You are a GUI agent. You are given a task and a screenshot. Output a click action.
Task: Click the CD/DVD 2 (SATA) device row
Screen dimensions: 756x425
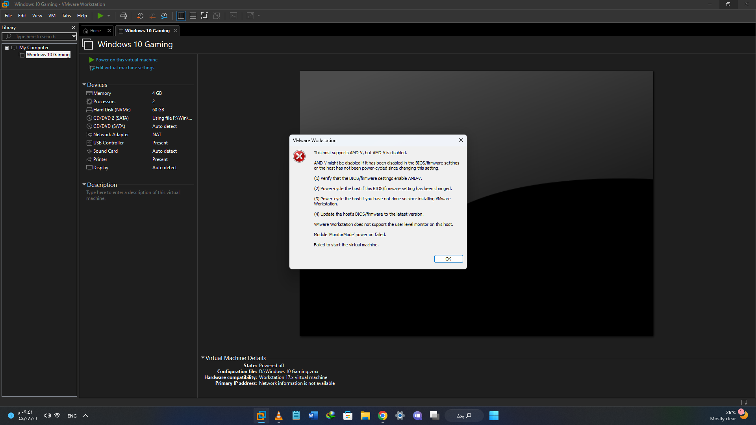139,118
